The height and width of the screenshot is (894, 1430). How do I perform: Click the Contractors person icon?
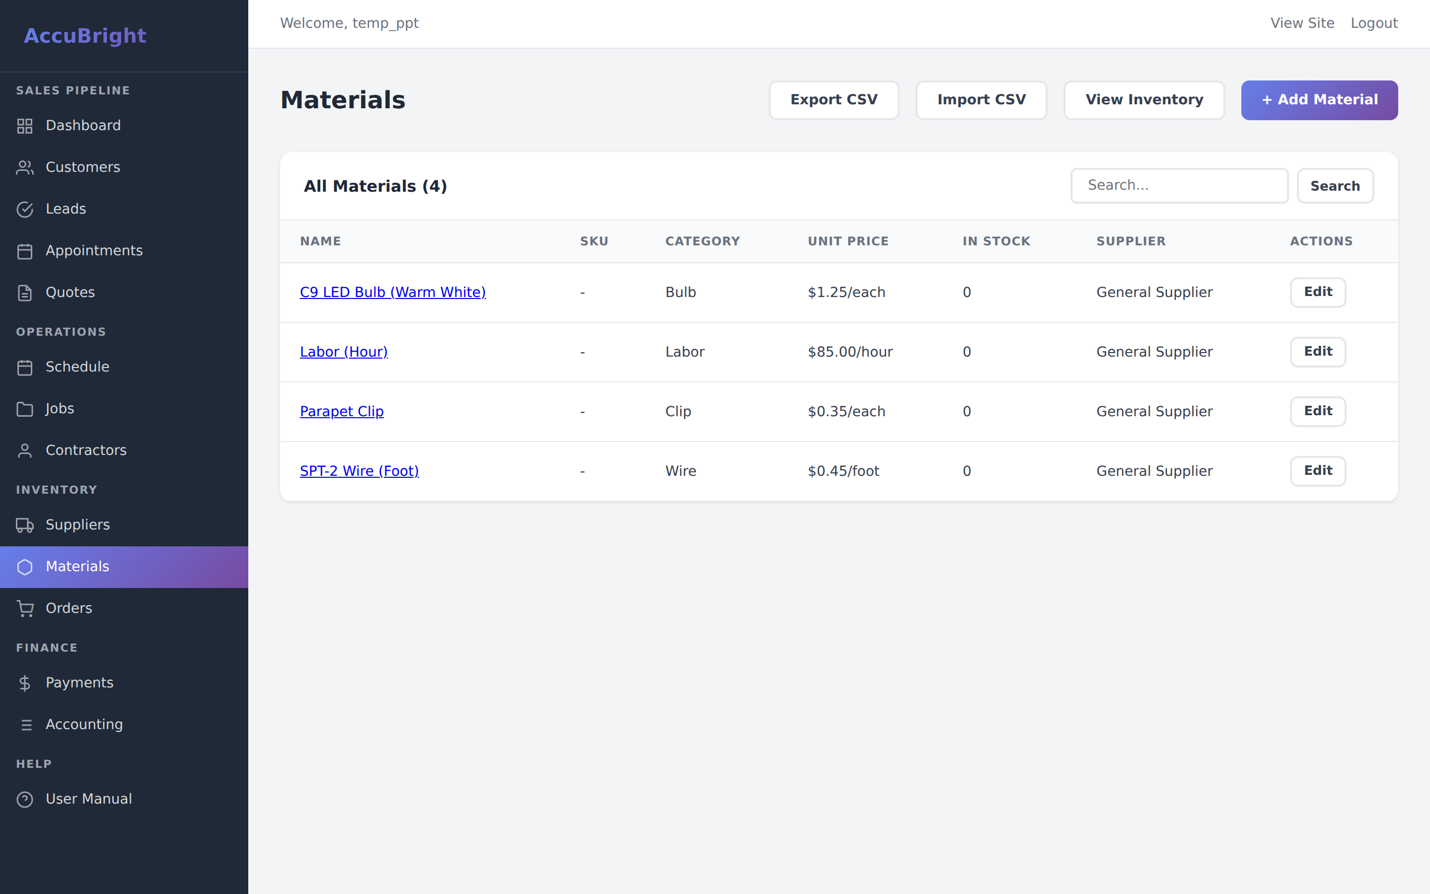pos(25,450)
